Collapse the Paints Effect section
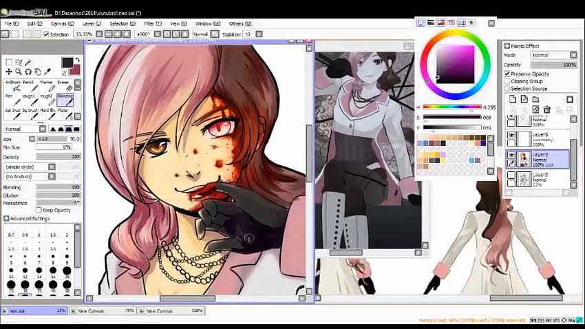The image size is (585, 329). click(507, 46)
